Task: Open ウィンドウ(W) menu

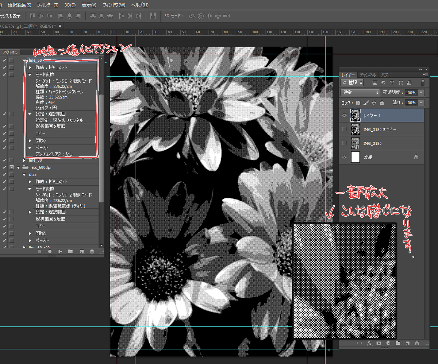Action: click(114, 5)
